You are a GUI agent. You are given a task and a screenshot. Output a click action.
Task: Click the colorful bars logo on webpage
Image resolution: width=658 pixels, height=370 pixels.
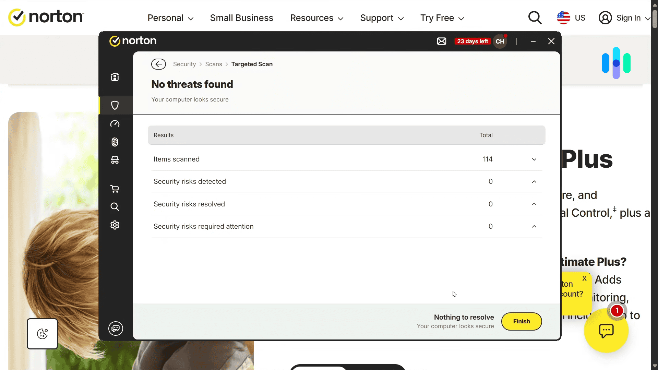point(616,63)
